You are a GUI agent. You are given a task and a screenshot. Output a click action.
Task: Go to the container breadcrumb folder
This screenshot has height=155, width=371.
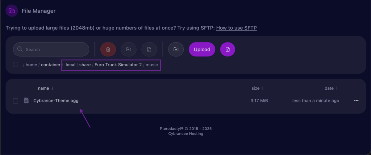click(50, 65)
